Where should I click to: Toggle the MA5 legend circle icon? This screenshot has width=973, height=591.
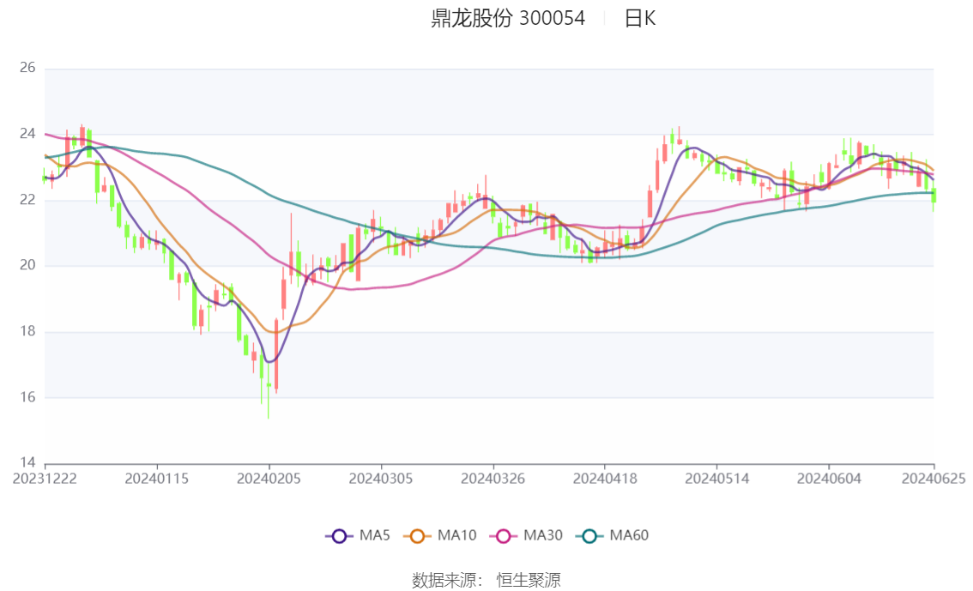click(339, 536)
